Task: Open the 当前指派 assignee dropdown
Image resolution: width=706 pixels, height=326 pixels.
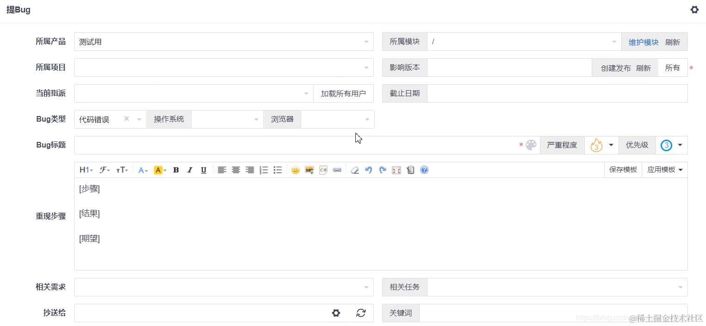Action: [194, 93]
